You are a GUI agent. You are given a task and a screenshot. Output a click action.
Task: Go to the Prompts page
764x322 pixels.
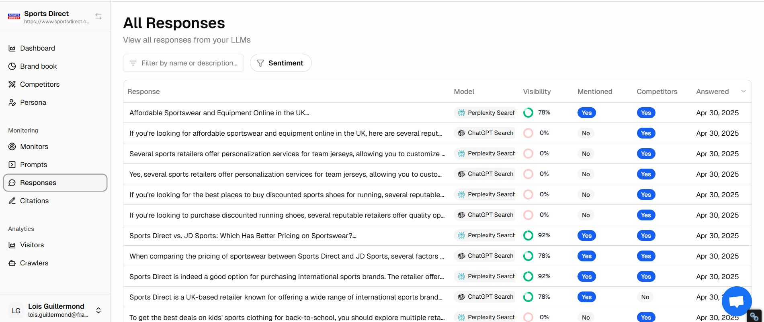33,165
